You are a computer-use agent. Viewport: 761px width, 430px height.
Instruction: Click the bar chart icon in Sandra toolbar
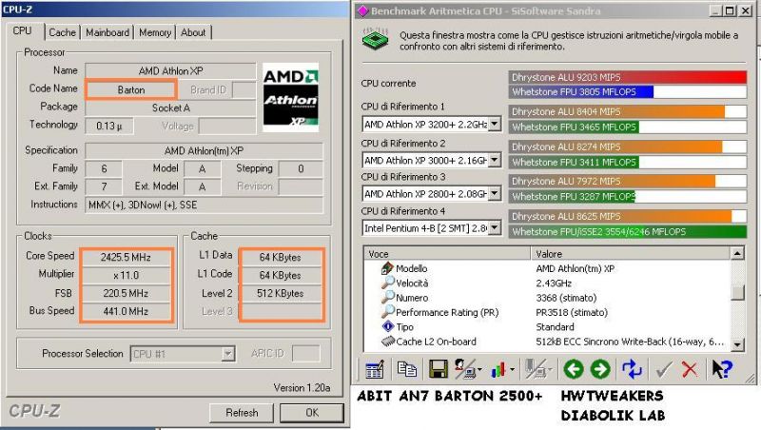point(498,370)
